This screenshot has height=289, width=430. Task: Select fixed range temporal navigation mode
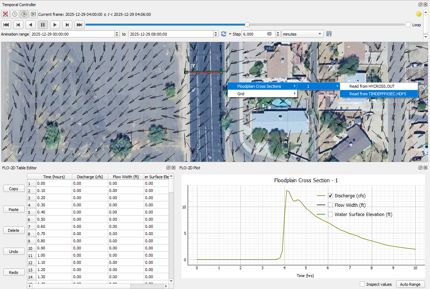tap(15, 14)
